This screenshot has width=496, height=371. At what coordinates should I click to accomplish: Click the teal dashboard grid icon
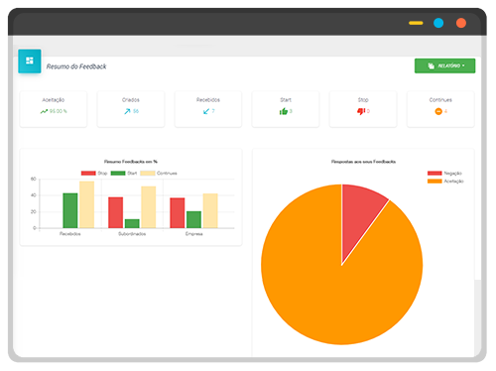30,61
